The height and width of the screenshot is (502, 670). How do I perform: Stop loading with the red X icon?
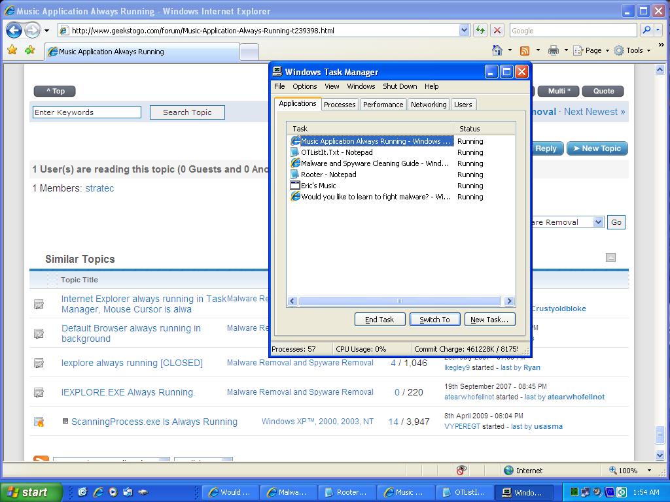click(497, 30)
